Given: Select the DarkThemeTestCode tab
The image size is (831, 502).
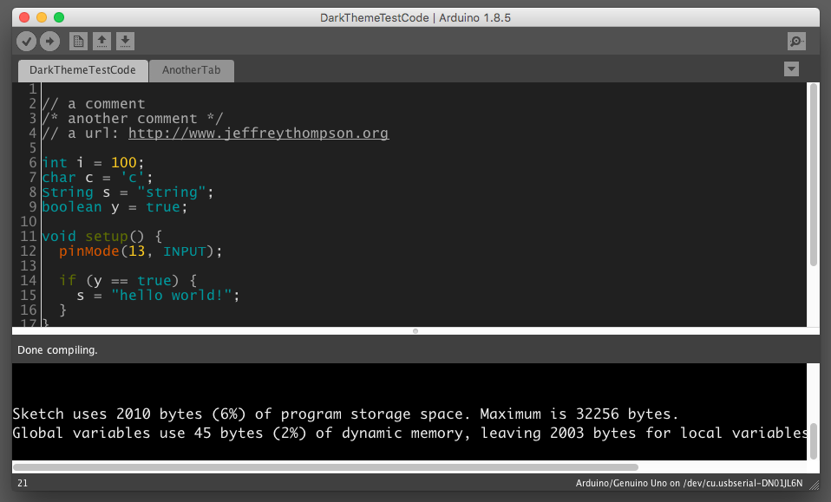Looking at the screenshot, I should click(82, 70).
